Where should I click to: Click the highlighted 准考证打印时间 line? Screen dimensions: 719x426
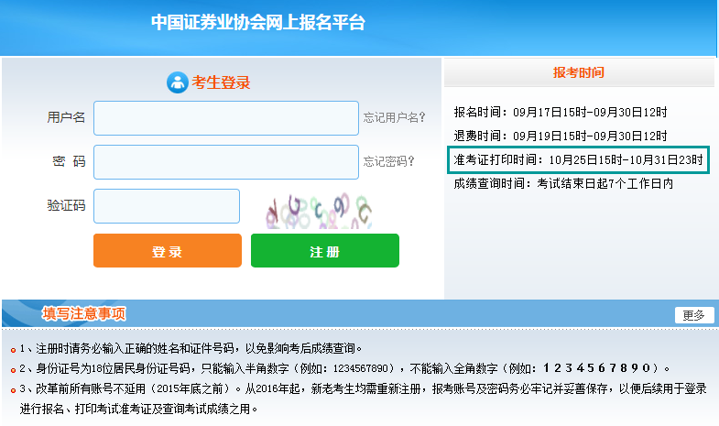pos(579,159)
